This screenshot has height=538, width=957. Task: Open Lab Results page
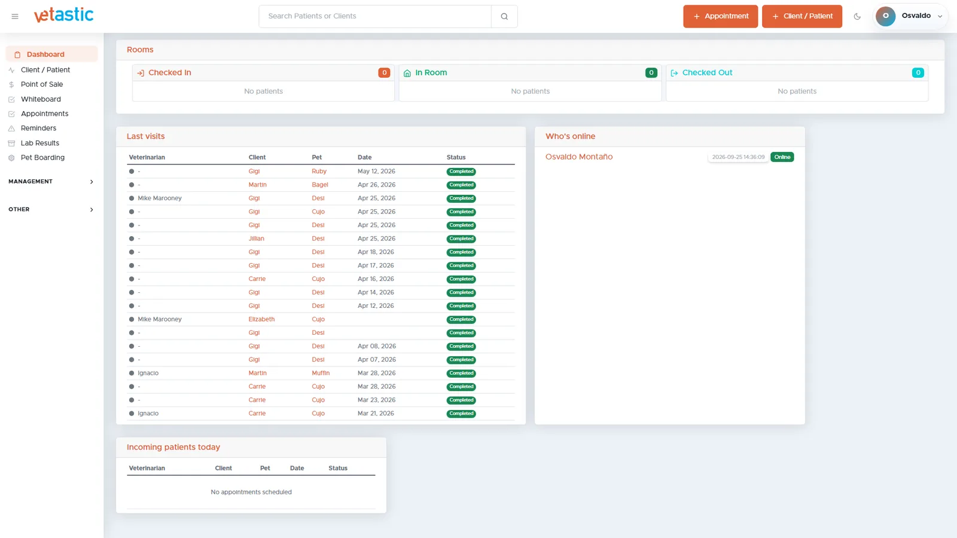40,143
